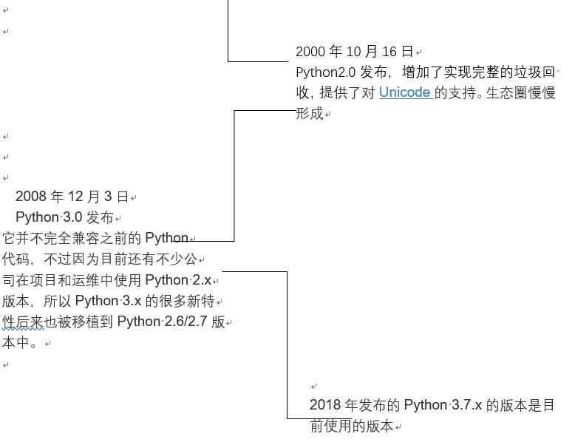Click the text '生态圈慢慢' after Unicode

point(521,92)
